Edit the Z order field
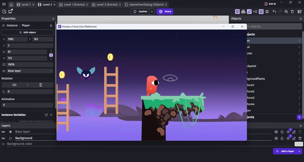The width and height of the screenshot is (304, 162). click(x=30, y=46)
